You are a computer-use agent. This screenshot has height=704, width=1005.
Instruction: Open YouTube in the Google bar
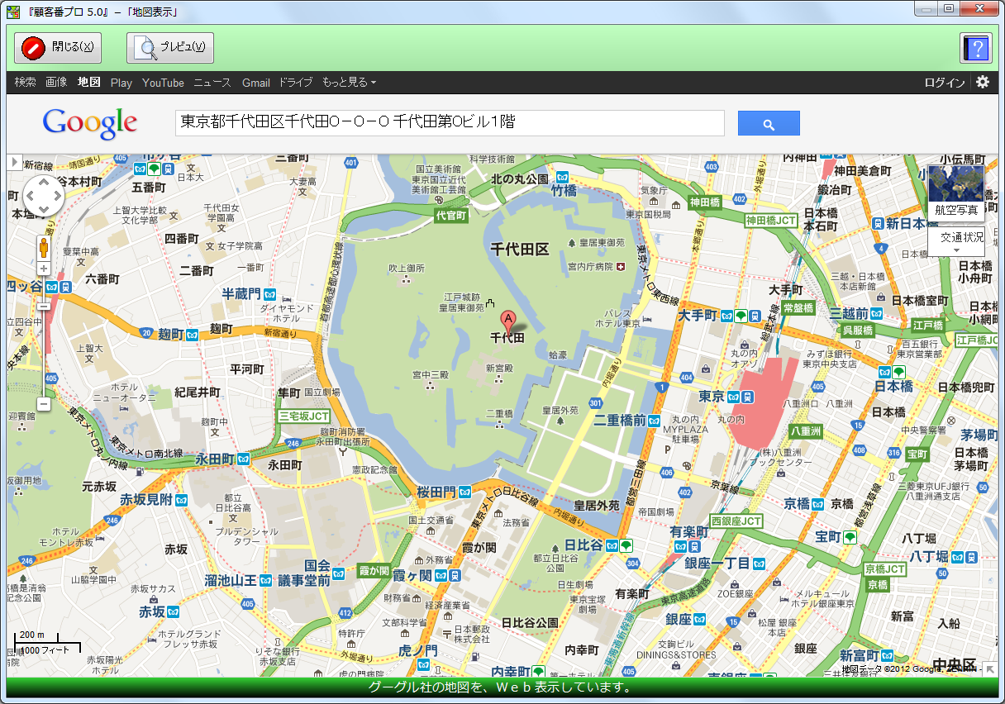click(x=163, y=83)
